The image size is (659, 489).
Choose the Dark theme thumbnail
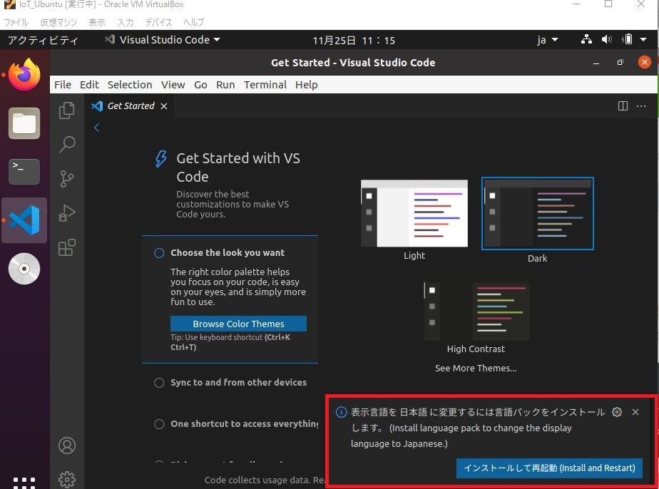538,213
